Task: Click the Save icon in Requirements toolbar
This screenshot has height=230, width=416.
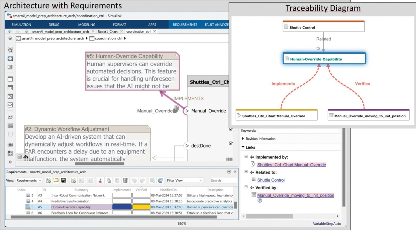Action: (63, 181)
